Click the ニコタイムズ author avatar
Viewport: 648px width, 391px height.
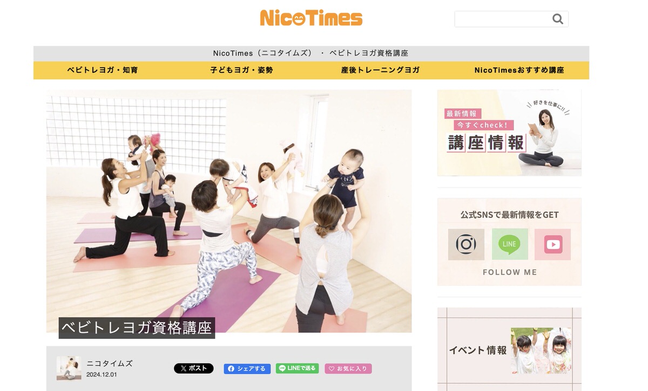pyautogui.click(x=69, y=368)
